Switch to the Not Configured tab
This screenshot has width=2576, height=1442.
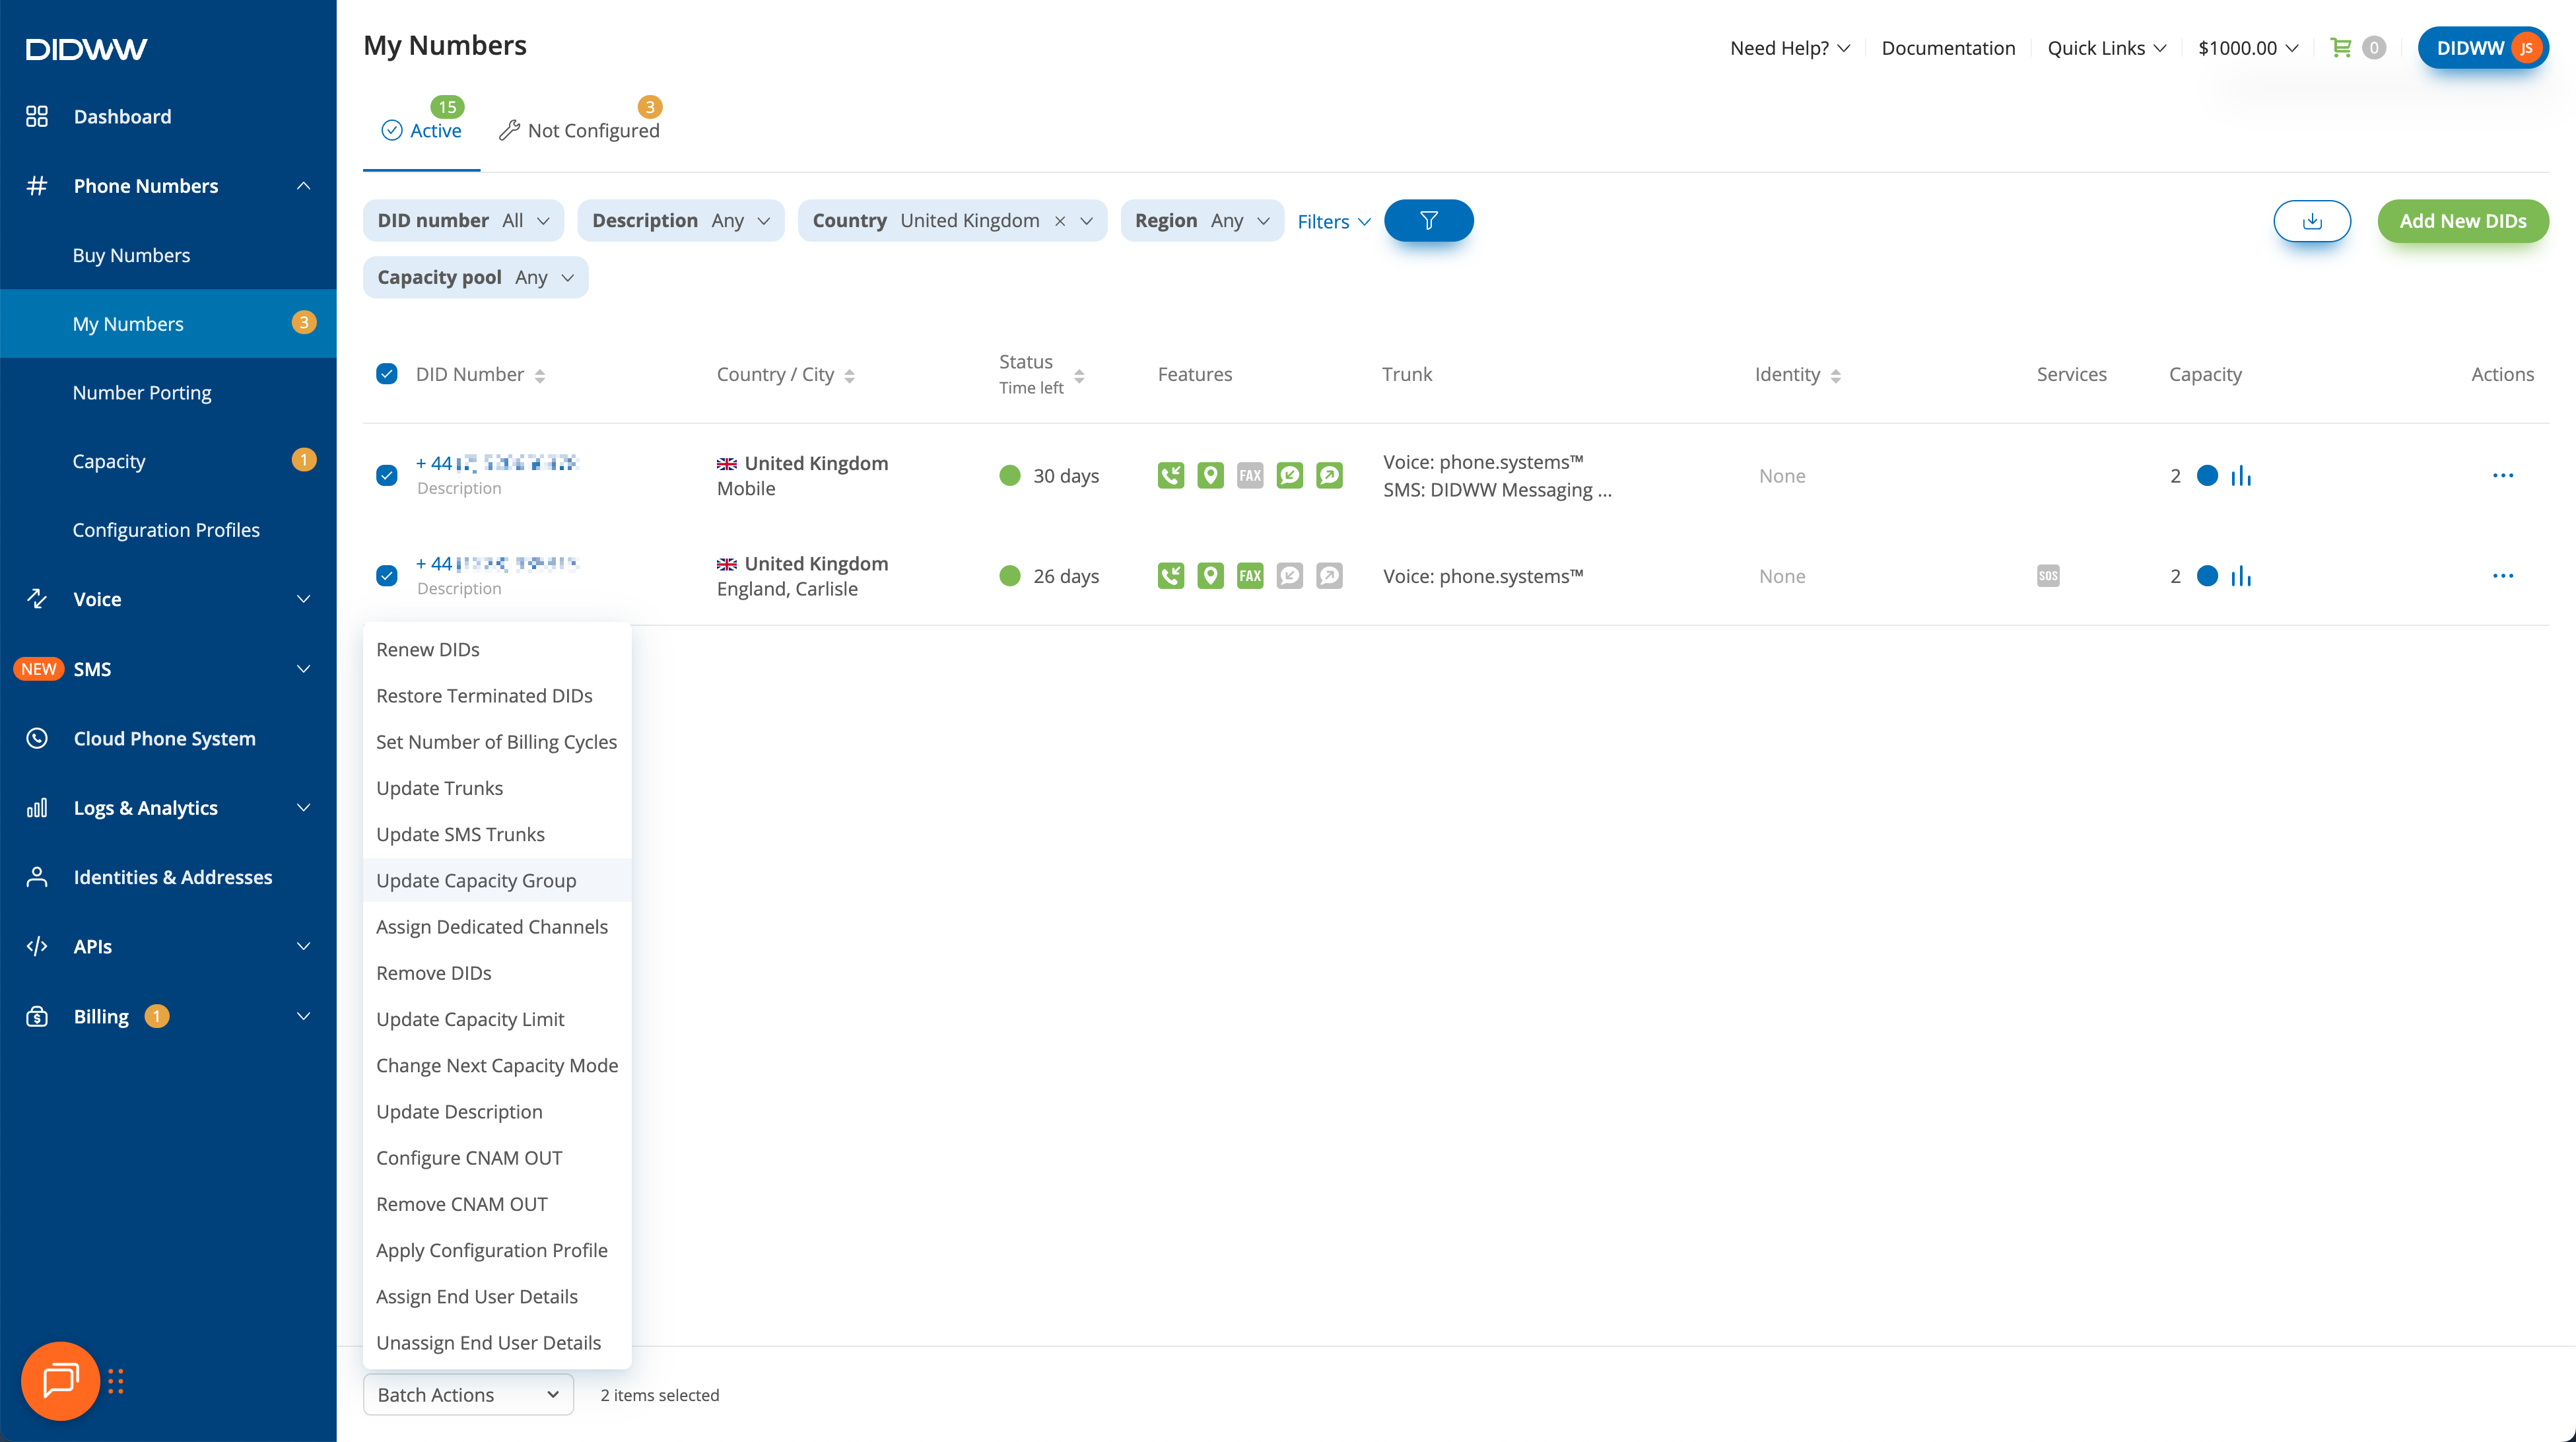pos(579,131)
